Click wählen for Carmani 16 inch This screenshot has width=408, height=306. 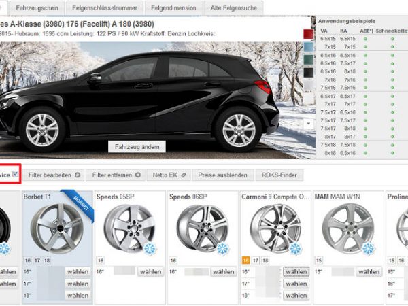pyautogui.click(x=296, y=271)
